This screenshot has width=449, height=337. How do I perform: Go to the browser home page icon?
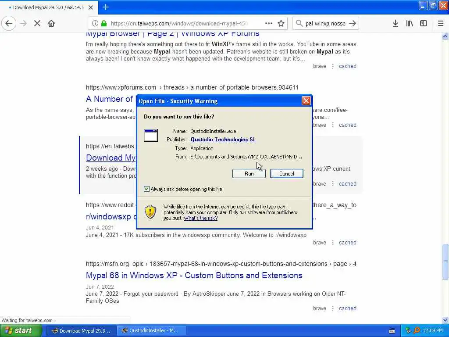pos(51,24)
